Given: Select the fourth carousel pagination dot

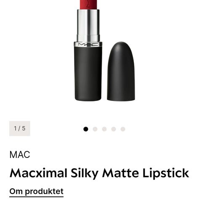Looking at the screenshot, I should tap(114, 129).
